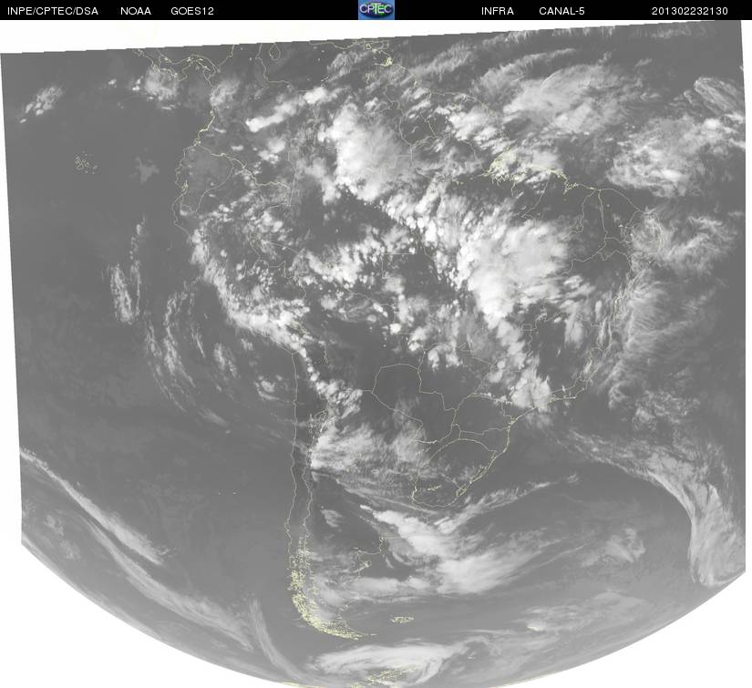Click the INFRA label in header

pos(498,11)
